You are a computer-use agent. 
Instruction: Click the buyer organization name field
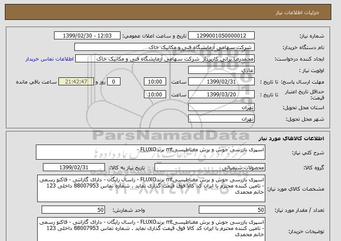click(x=164, y=47)
